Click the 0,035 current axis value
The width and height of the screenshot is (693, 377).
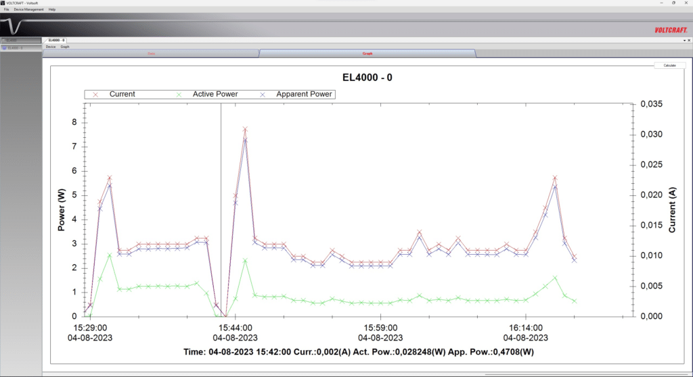pyautogui.click(x=652, y=104)
